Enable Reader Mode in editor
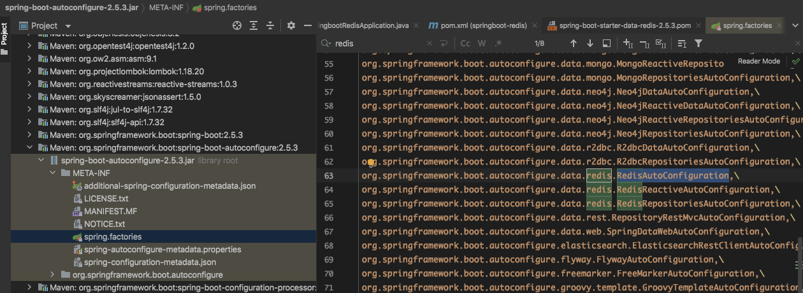The image size is (803, 293). pos(758,61)
